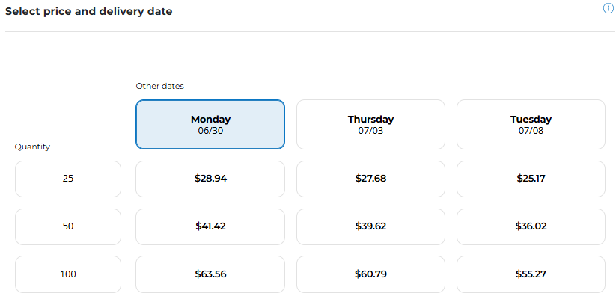This screenshot has width=616, height=296.
Task: Select the $39.62 Thursday price
Action: click(370, 226)
